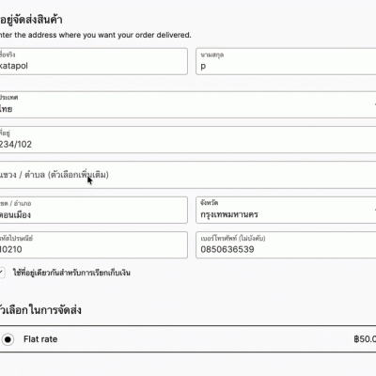Click the ฿50 flat rate price
376x376 pixels.
[365, 339]
